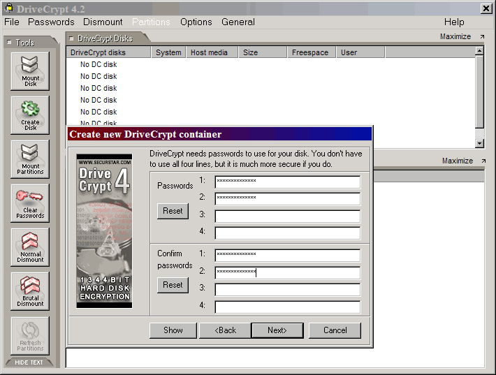Image resolution: width=496 pixels, height=375 pixels.
Task: Select the first No DC disk row
Action: (99, 64)
